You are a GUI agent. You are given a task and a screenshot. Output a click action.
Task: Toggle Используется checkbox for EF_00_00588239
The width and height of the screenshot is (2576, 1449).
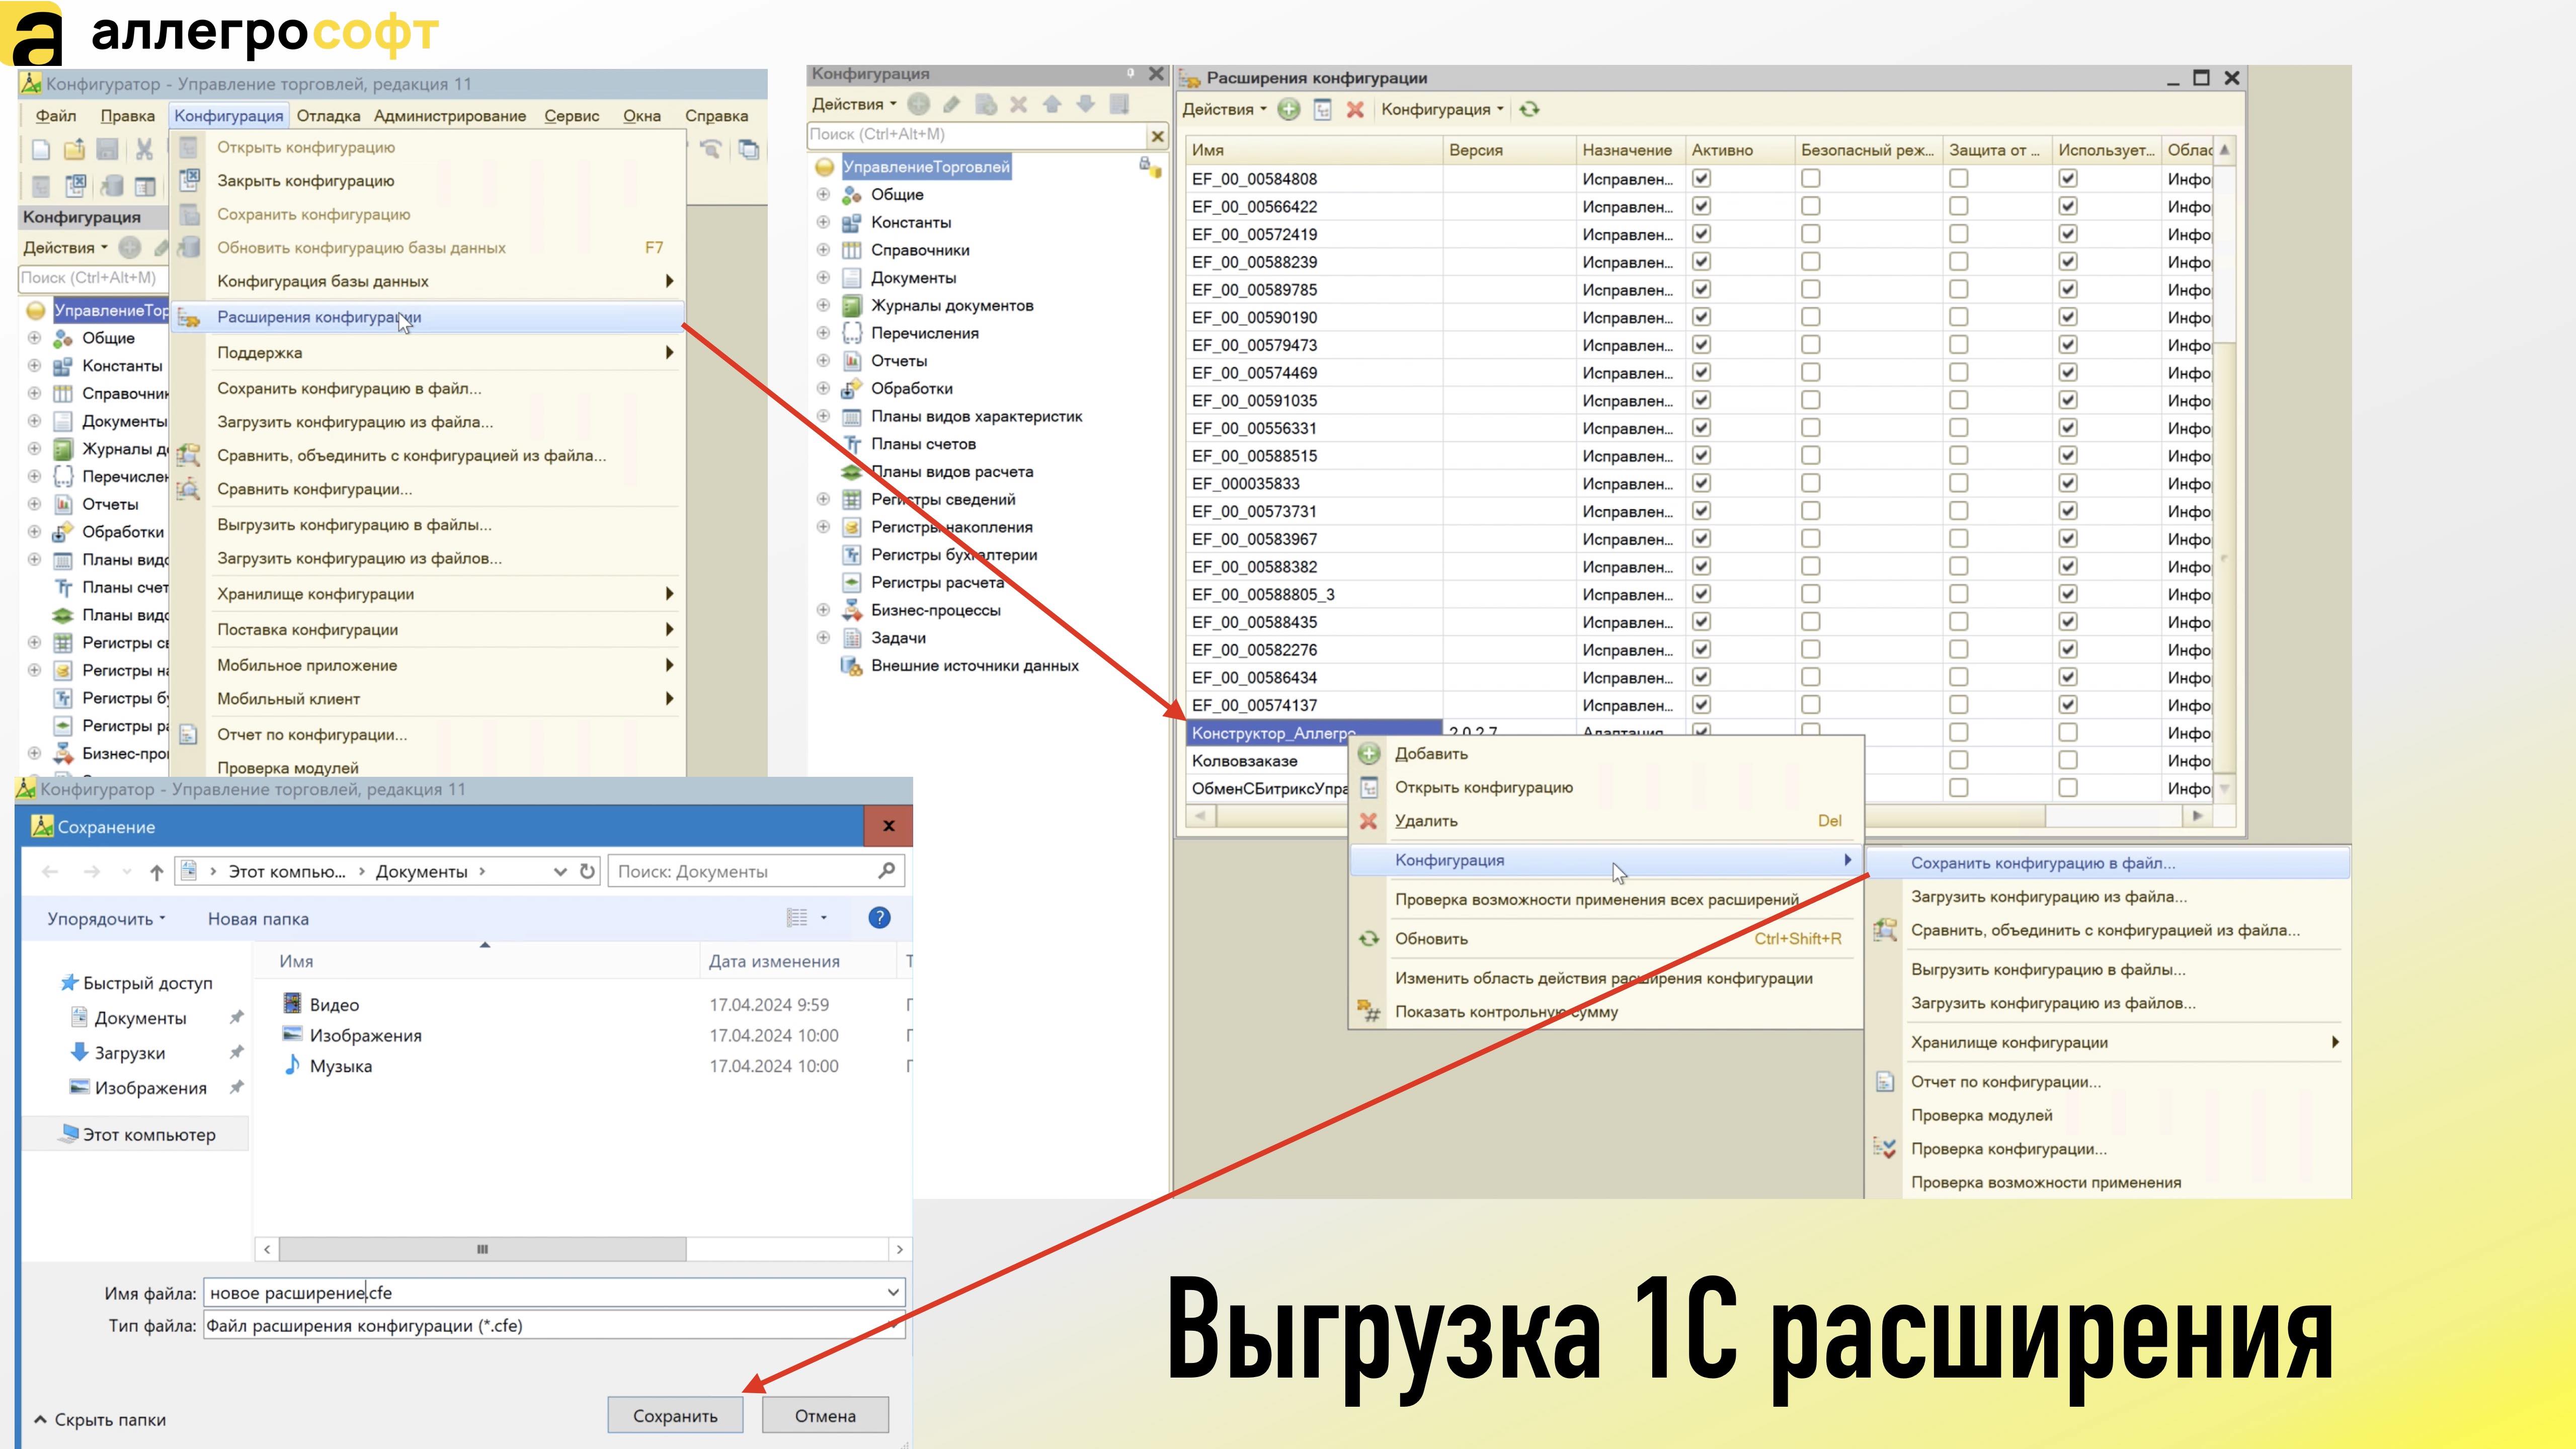[2068, 261]
